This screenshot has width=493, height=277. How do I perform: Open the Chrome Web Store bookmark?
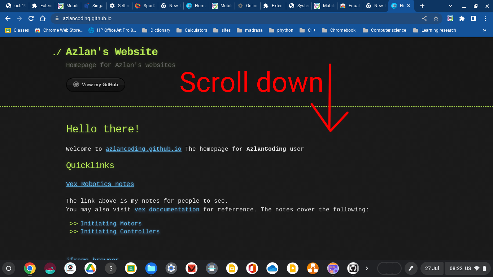[59, 30]
